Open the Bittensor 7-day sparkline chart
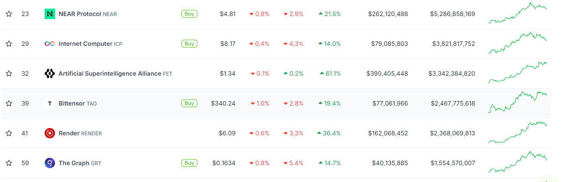The image size is (566, 182). [x=518, y=102]
